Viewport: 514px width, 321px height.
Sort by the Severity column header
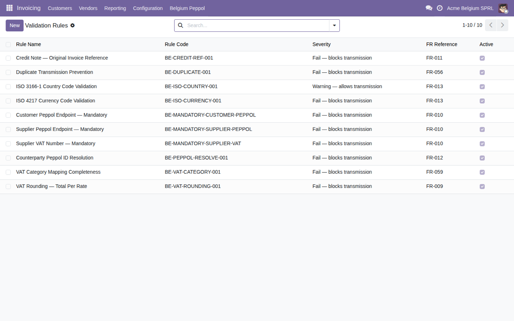tap(321, 45)
